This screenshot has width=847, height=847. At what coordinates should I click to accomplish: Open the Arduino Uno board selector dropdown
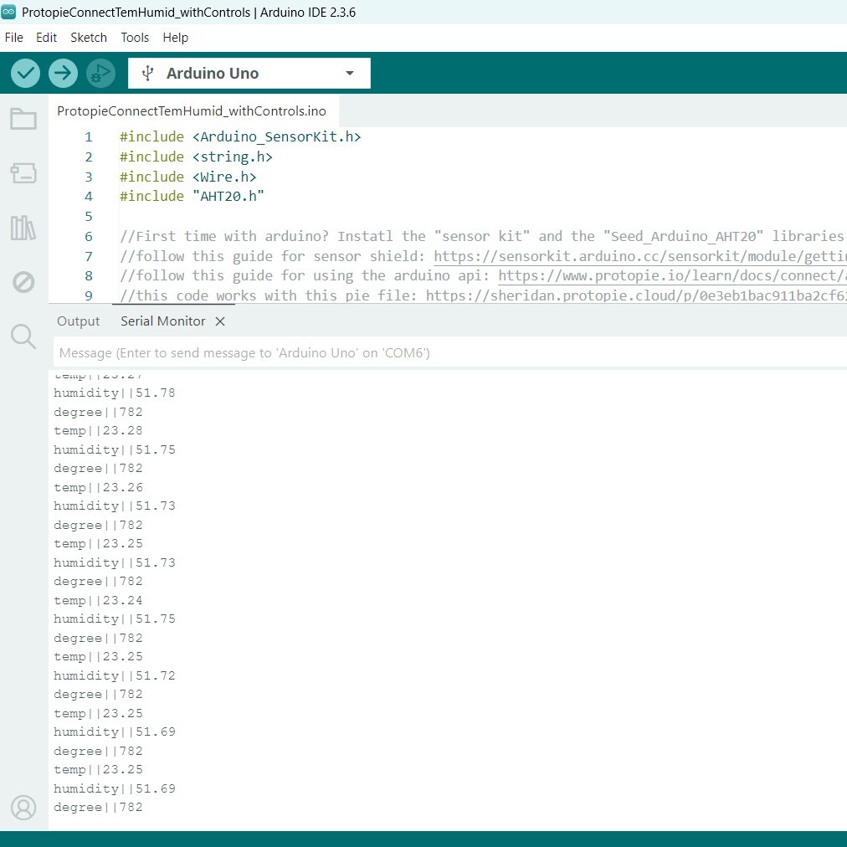pyautogui.click(x=234, y=73)
